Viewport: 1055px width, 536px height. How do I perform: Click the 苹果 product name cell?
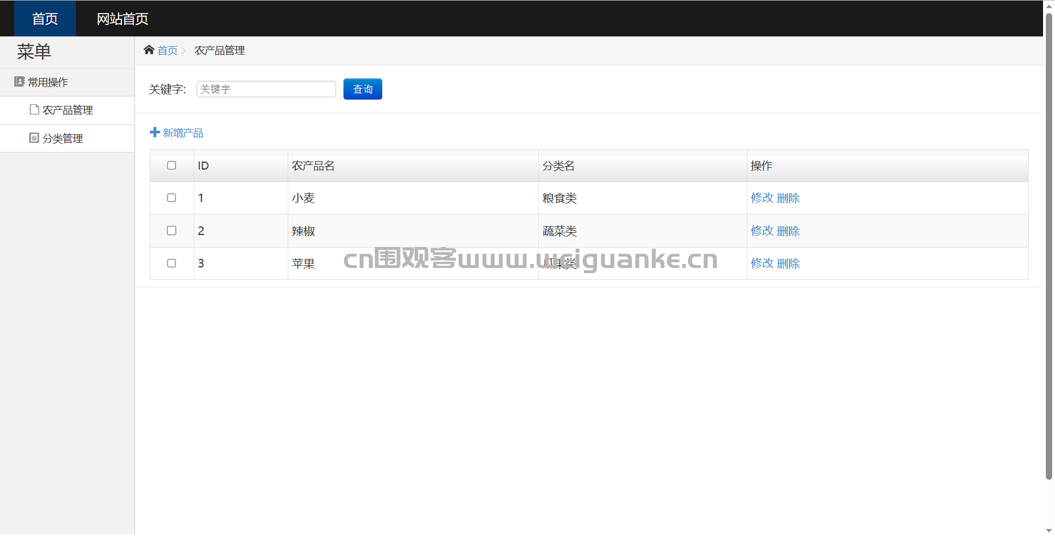point(413,263)
